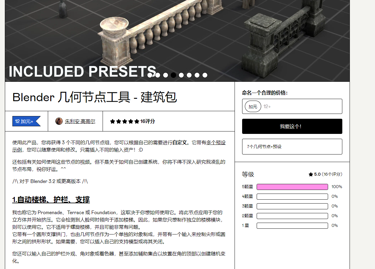Click the blue 12 加元+ price tag
This screenshot has width=375, height=269.
(x=26, y=121)
